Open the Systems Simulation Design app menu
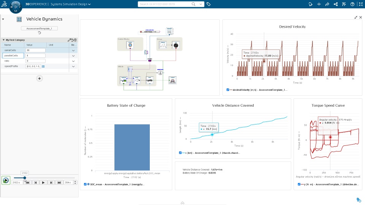Screen dimensions: 365x205 71,4
